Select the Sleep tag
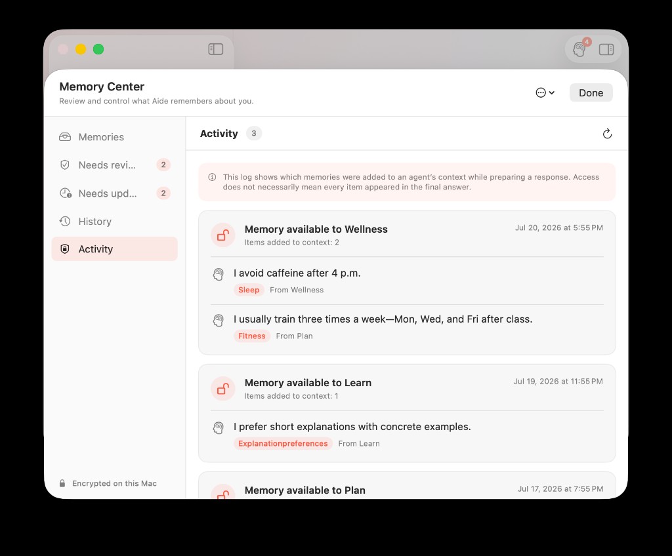672x556 pixels. tap(249, 290)
